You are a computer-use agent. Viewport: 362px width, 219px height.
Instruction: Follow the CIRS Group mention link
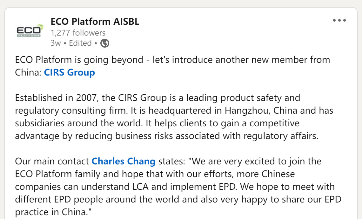(x=69, y=72)
